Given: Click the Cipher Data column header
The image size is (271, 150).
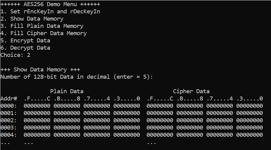Looking at the screenshot, I should 191,91.
